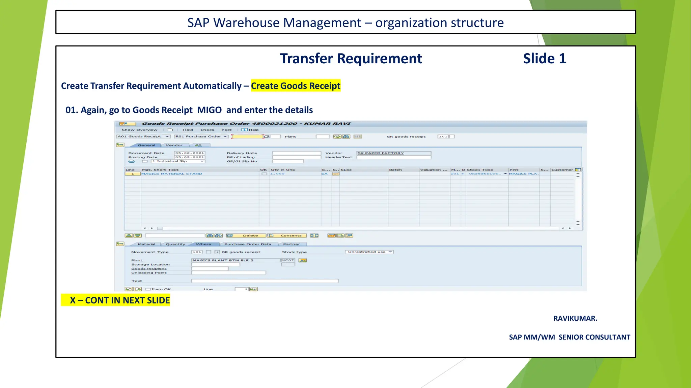Click the new document icon beside Hold
The height and width of the screenshot is (388, 691).
[x=170, y=130]
